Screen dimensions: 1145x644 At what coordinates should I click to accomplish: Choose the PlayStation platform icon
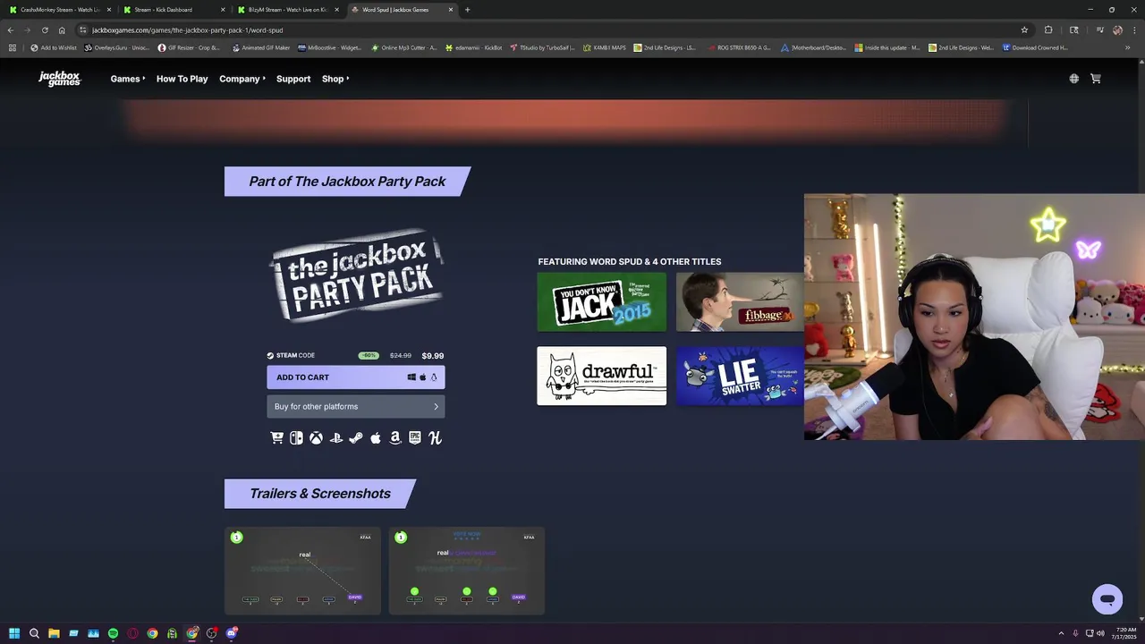336,438
